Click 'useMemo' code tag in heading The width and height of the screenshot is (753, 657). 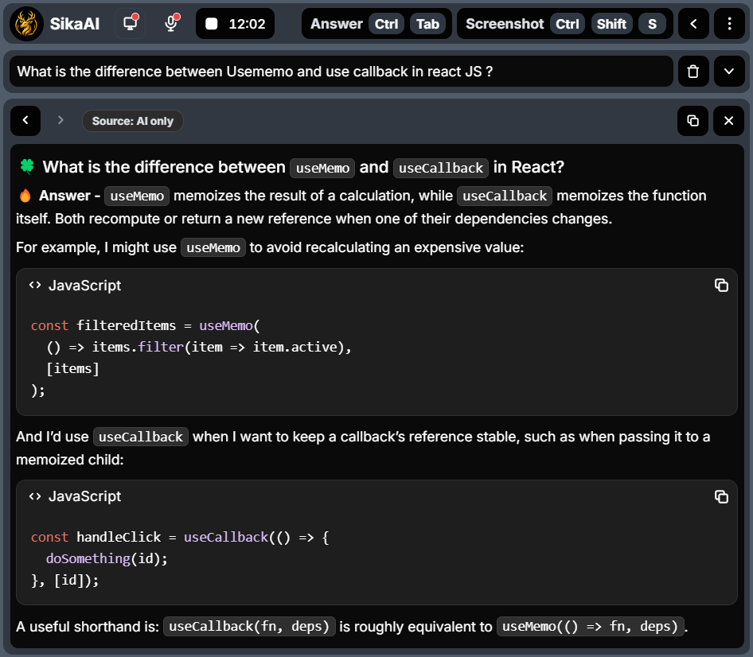click(x=322, y=168)
